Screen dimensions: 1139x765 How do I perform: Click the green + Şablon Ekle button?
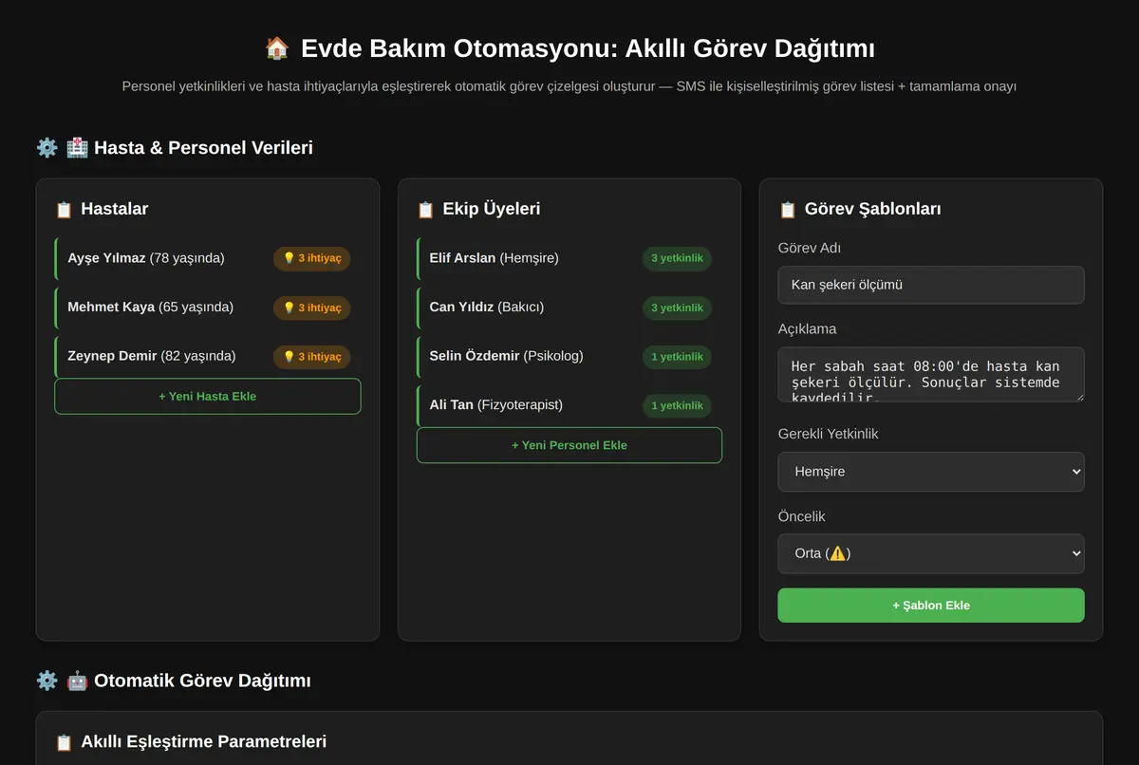(931, 606)
